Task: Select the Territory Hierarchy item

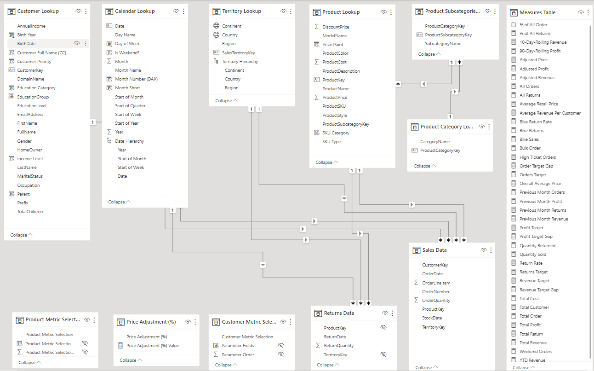Action: (240, 62)
